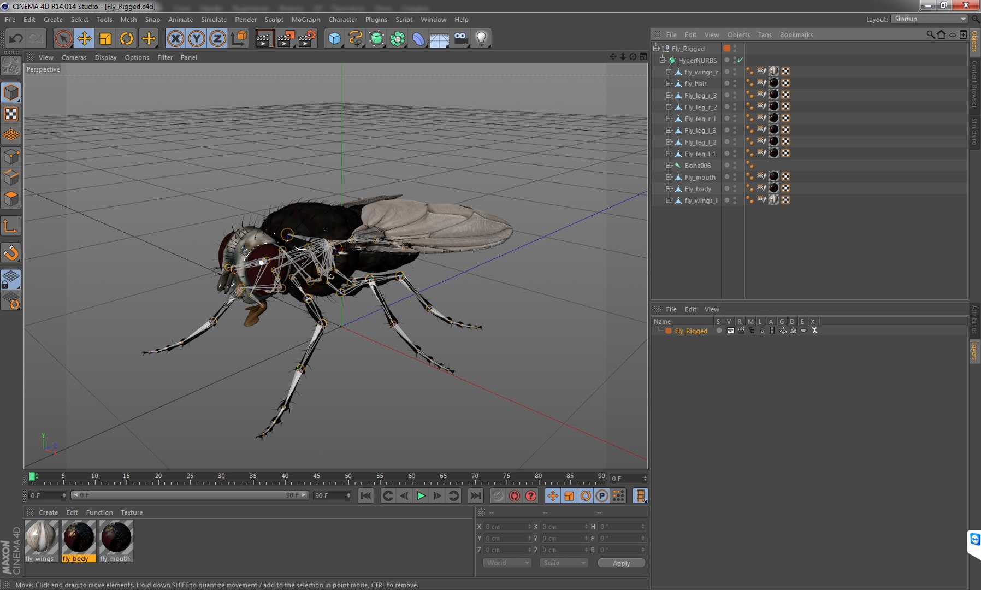Click the record active objects button
The image size is (981, 590).
pos(498,495)
